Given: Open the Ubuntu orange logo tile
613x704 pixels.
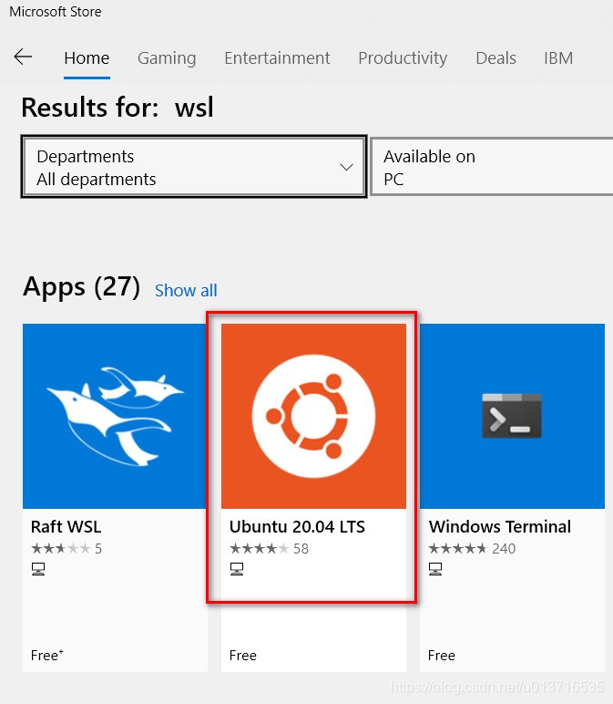Looking at the screenshot, I should click(313, 416).
